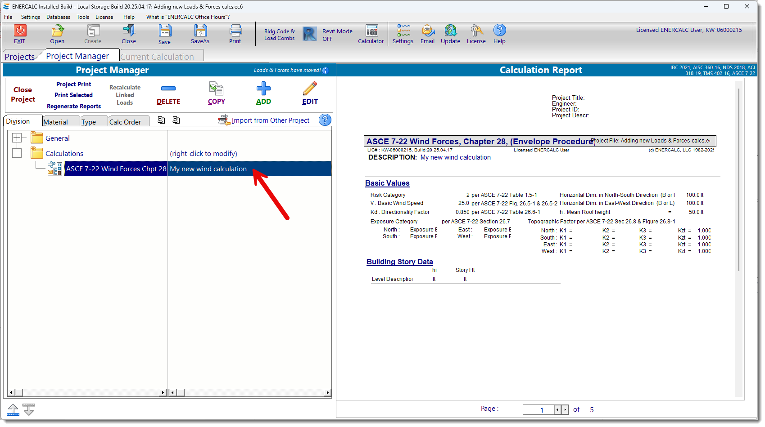Viewport: 765px width, 427px height.
Task: Add a new calculation with ADD
Action: pyautogui.click(x=263, y=89)
